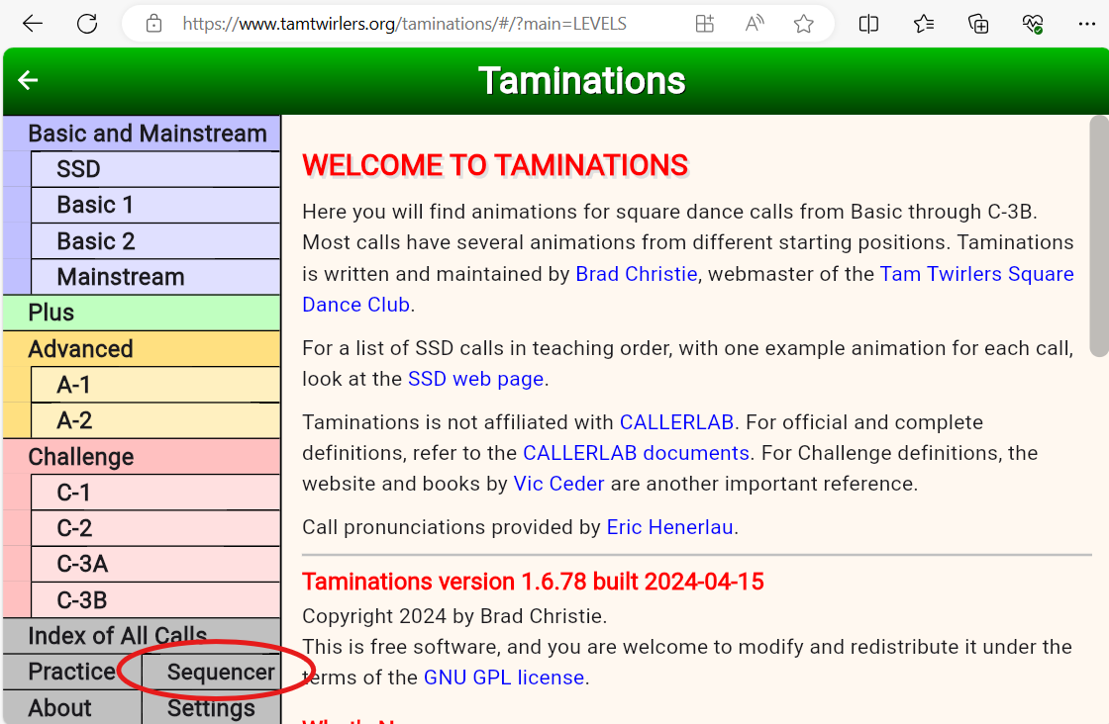
Task: Open the SSD web page link
Action: [476, 379]
